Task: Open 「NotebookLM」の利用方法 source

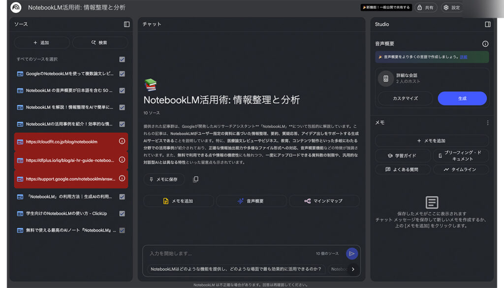Action: [x=69, y=197]
